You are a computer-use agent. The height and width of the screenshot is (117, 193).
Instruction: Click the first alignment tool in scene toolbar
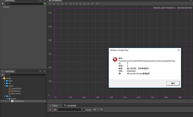(50, 4)
